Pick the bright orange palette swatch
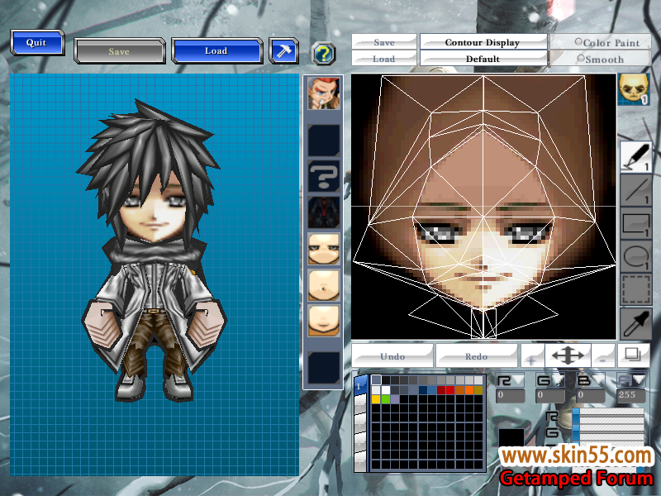Viewport: 661px width, 496px height. 469,389
